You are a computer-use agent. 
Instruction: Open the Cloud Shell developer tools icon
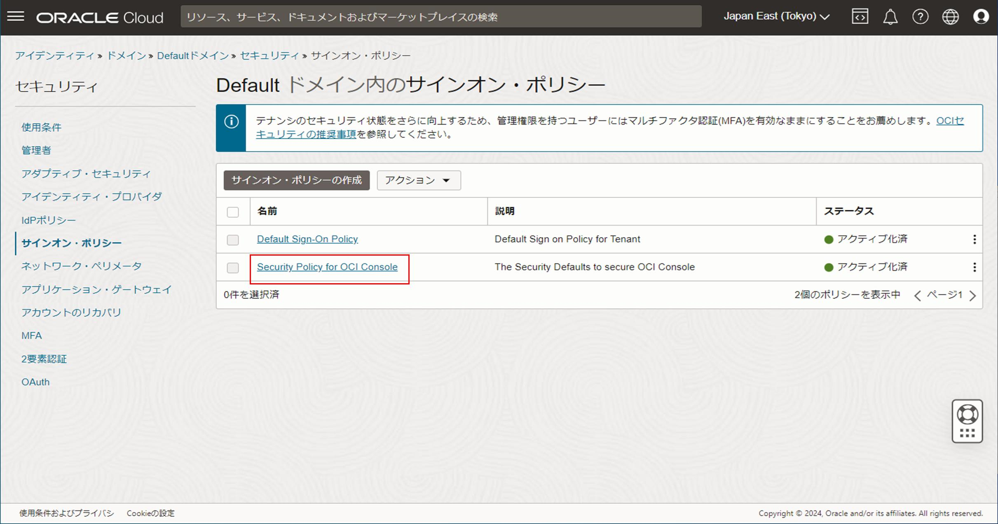[860, 17]
